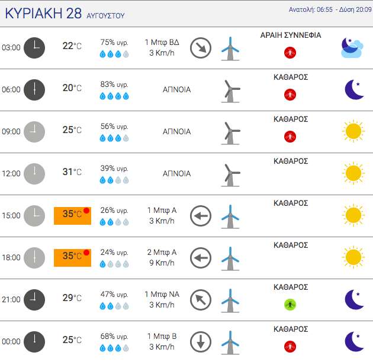Click the sun icon at 12:00
This screenshot has width=373, height=362.
[353, 173]
